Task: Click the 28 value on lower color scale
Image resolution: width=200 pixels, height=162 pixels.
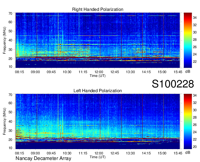Action: pos(195,117)
